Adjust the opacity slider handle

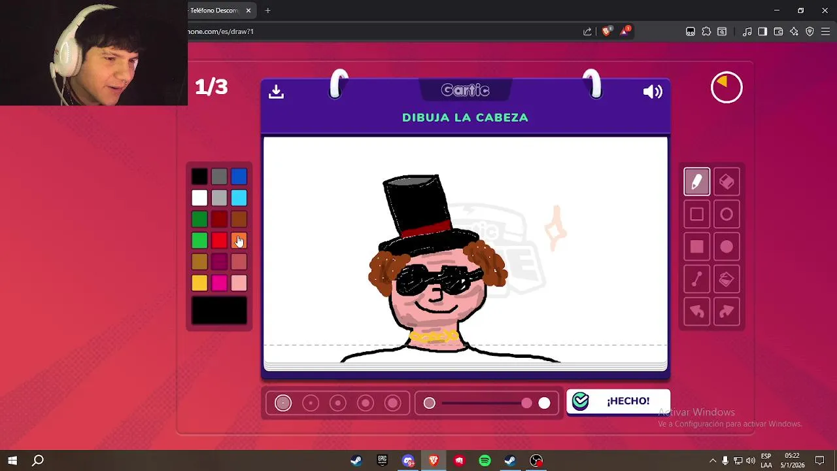(527, 403)
